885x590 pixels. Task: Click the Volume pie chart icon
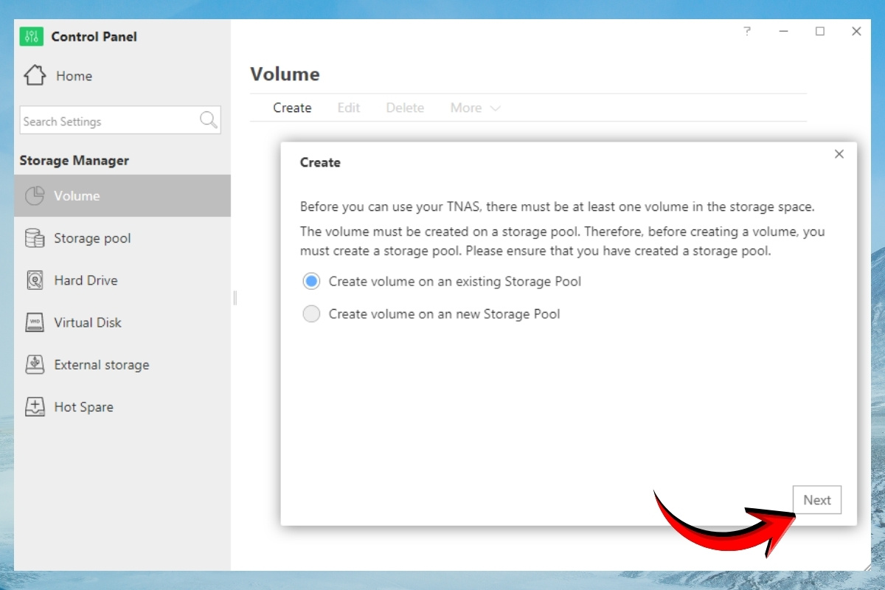point(35,196)
